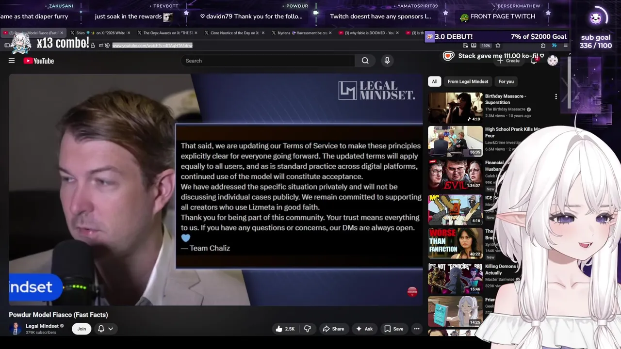
Task: Open YouTube notifications bell
Action: (534, 61)
